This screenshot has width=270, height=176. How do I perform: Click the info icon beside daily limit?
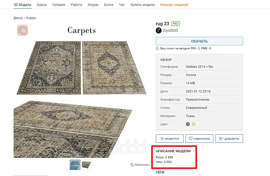158,48
